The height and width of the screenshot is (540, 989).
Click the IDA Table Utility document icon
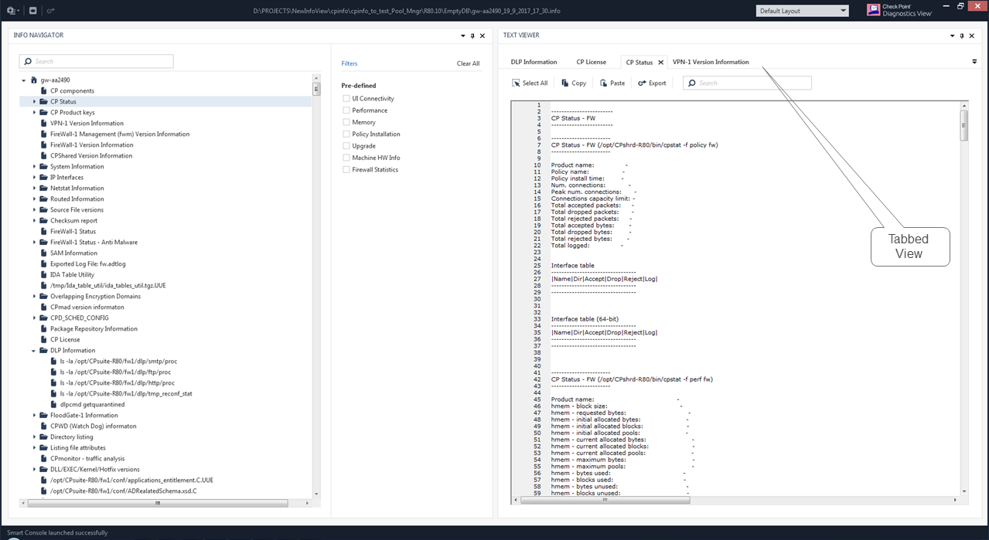[x=44, y=274]
